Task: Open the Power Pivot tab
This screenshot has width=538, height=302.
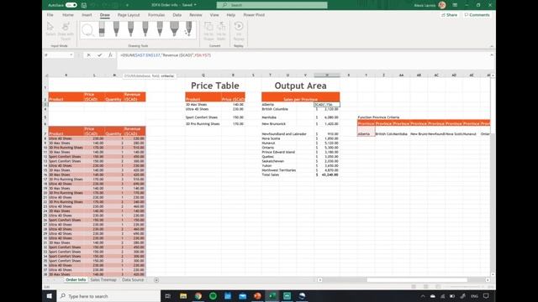Action: click(254, 15)
